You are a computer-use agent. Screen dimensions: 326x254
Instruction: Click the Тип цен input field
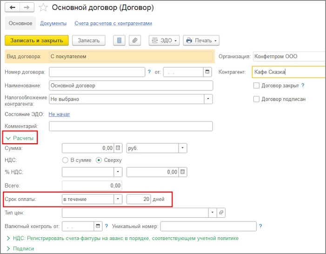(x=135, y=213)
